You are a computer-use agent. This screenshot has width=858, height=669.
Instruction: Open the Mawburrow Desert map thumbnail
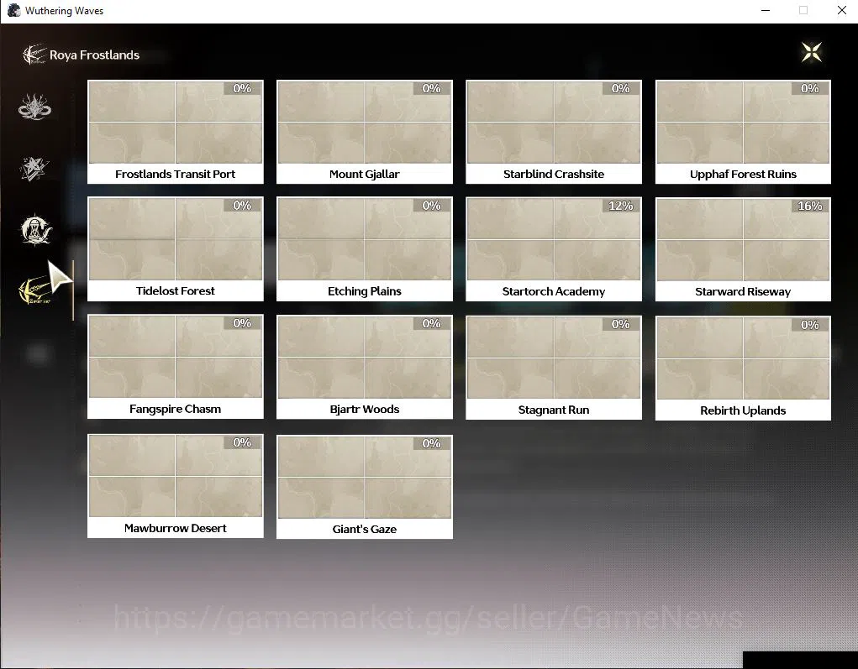tap(175, 476)
